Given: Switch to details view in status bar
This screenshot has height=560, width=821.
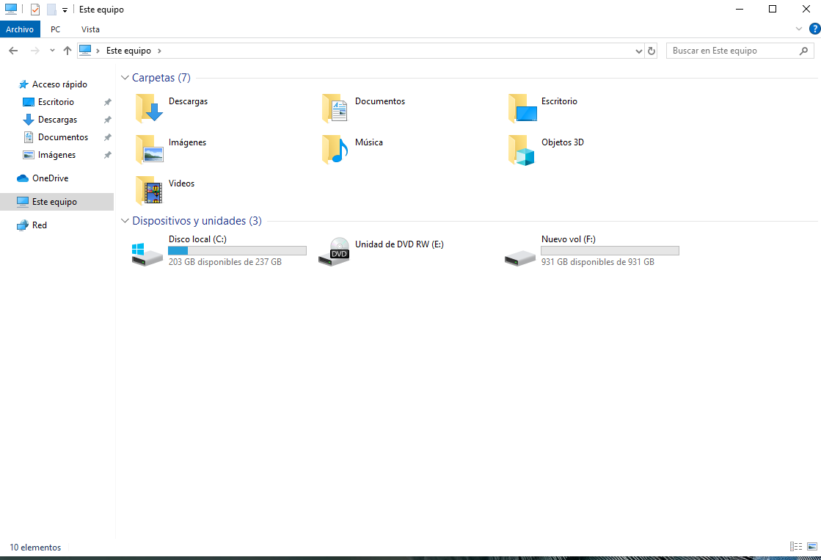Looking at the screenshot, I should pos(796,547).
